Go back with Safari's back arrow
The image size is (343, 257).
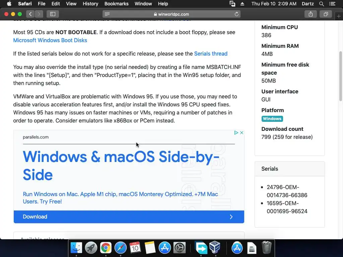[30, 14]
